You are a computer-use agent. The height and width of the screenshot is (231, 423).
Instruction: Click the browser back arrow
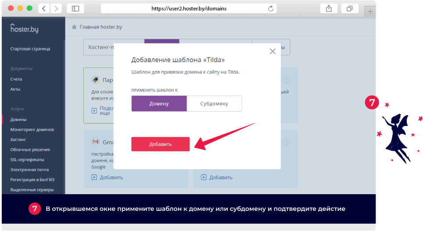pos(44,9)
